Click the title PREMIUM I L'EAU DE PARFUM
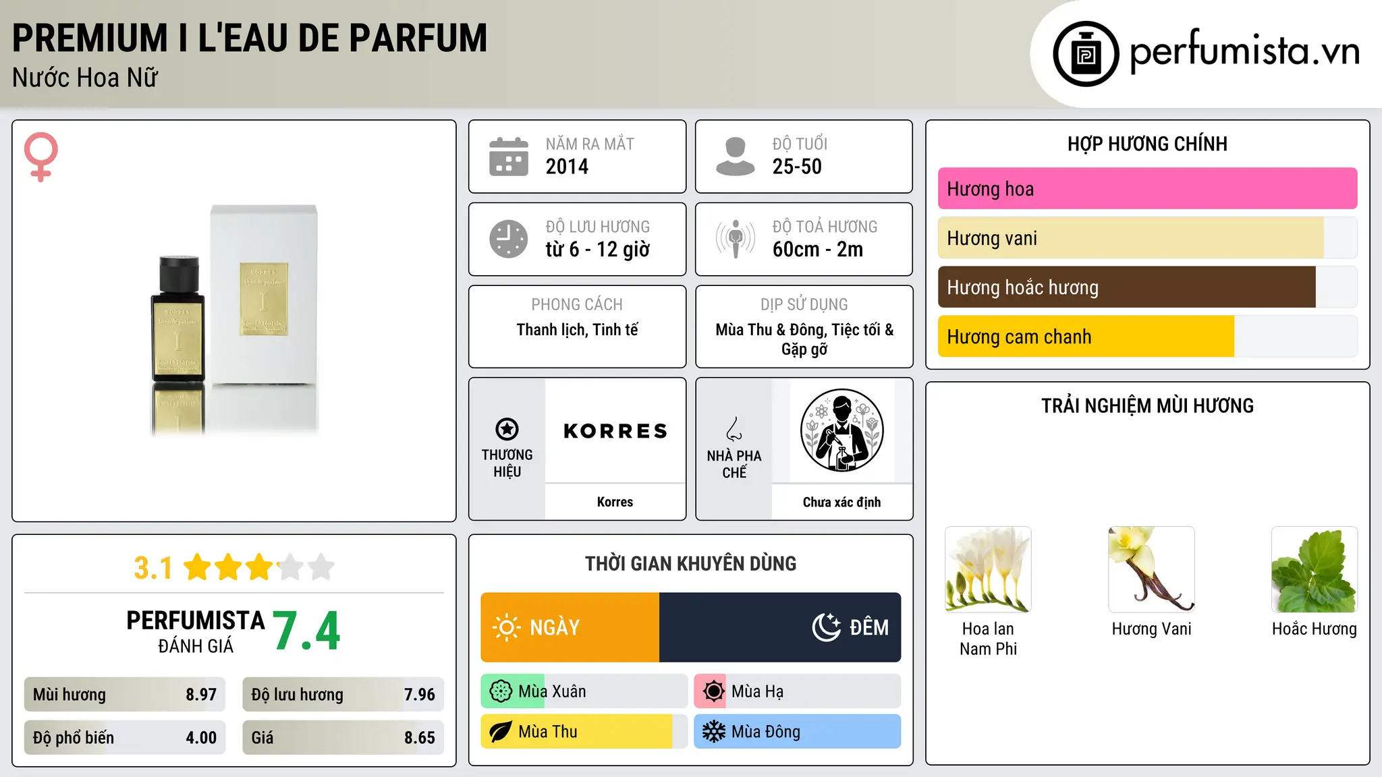The width and height of the screenshot is (1382, 777). pyautogui.click(x=250, y=38)
